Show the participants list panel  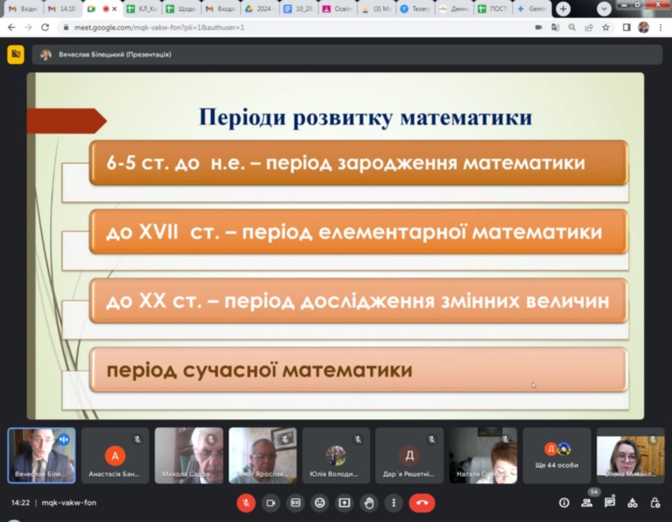click(x=586, y=503)
